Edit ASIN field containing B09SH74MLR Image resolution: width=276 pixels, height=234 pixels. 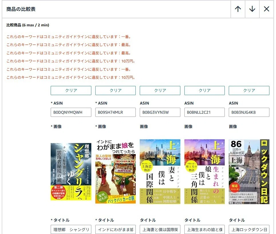115,112
